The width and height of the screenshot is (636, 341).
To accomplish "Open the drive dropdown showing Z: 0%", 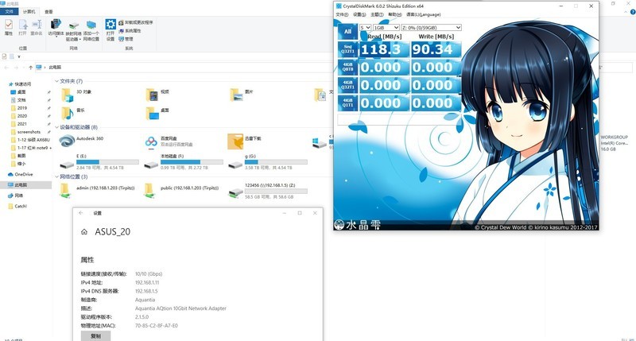I will 431,28.
